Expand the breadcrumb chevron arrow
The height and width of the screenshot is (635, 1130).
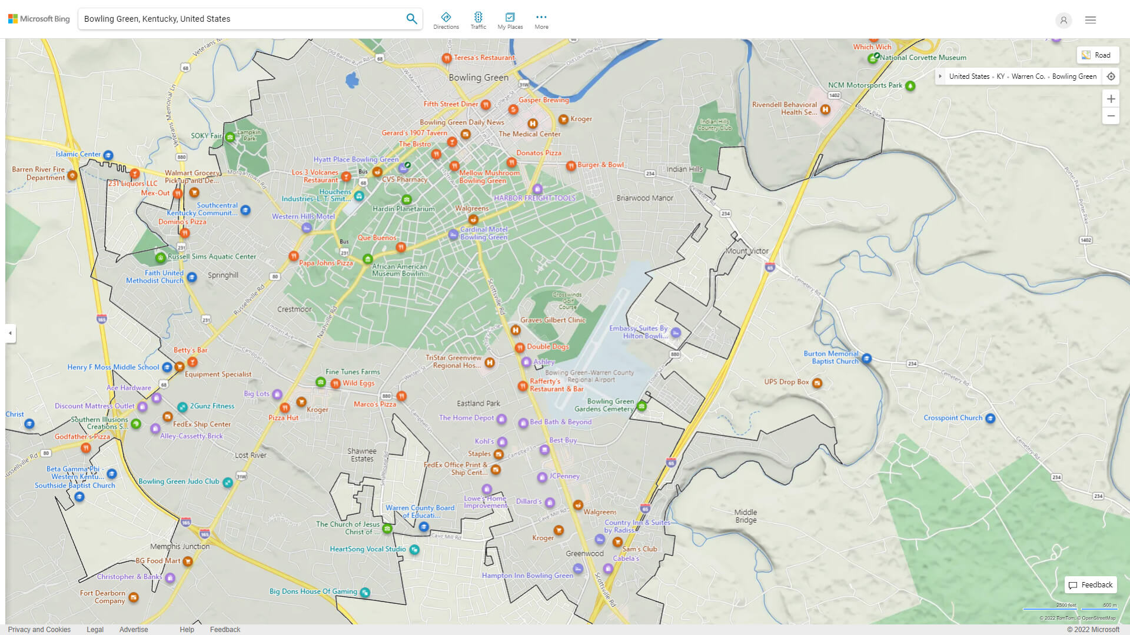point(940,76)
